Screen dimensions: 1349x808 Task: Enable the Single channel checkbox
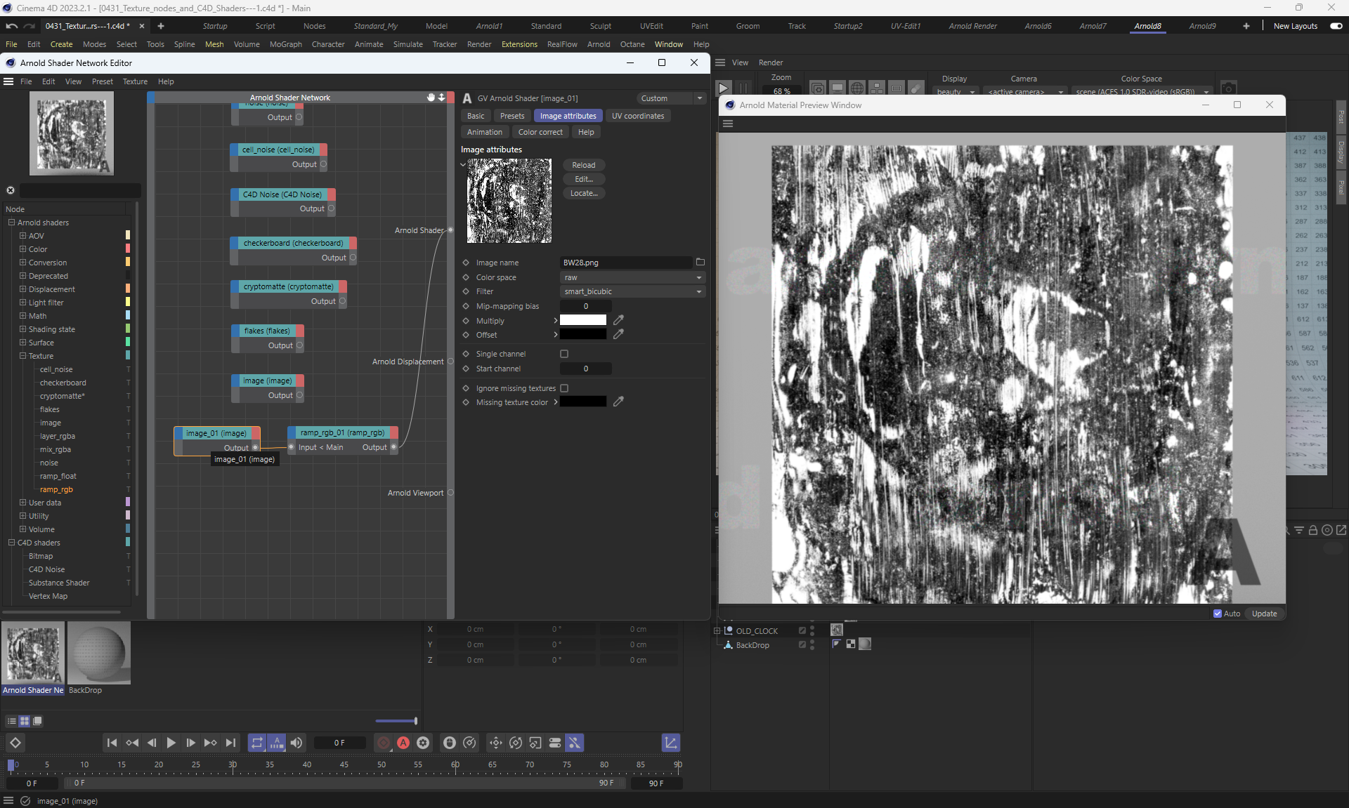[564, 354]
